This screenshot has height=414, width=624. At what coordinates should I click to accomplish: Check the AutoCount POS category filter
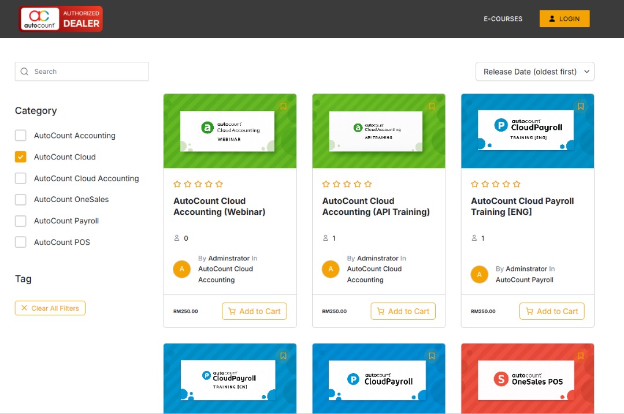21,243
